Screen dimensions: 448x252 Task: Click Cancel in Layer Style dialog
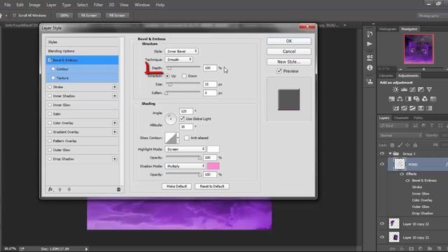(289, 51)
